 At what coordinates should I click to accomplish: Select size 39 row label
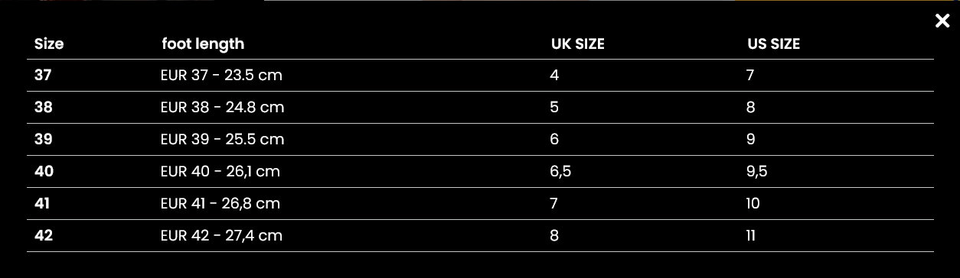pyautogui.click(x=44, y=140)
